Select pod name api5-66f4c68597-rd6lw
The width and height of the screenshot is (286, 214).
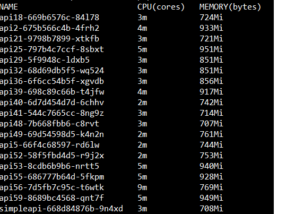[x=49, y=145]
